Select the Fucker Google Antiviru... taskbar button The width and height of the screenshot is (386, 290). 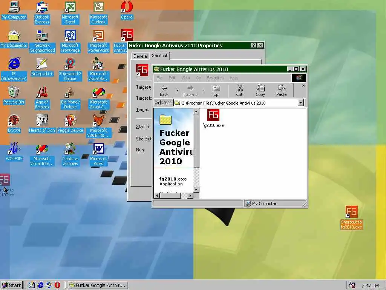[x=98, y=285]
